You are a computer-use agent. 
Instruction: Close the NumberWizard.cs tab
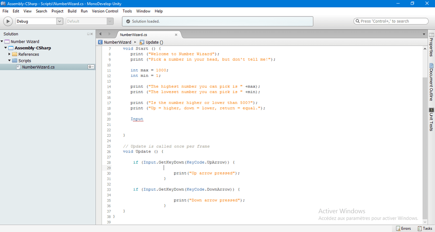[x=176, y=35]
